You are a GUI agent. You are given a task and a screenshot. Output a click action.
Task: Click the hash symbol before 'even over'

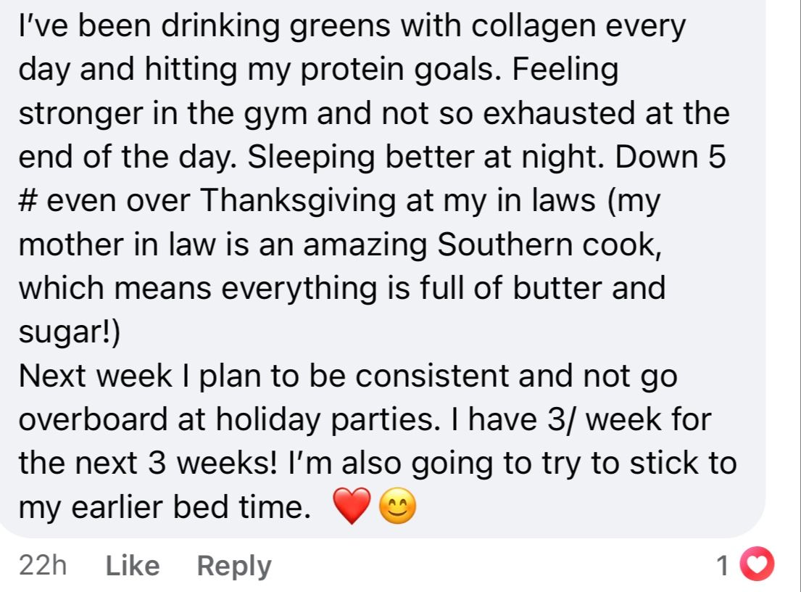[x=28, y=200]
